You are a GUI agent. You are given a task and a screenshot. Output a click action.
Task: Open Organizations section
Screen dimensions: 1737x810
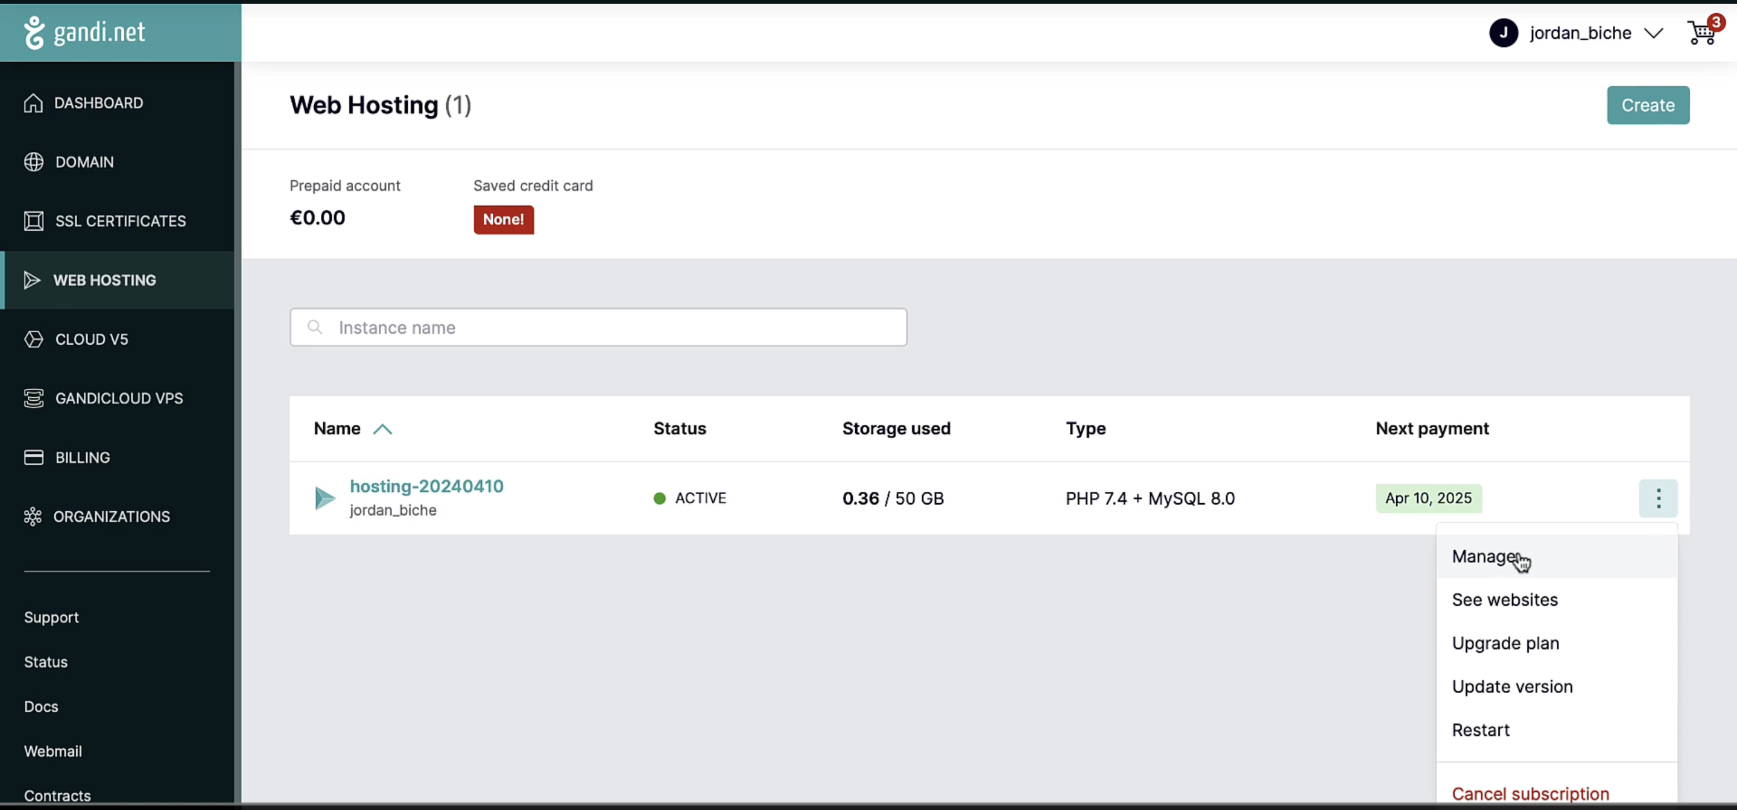[x=118, y=517]
